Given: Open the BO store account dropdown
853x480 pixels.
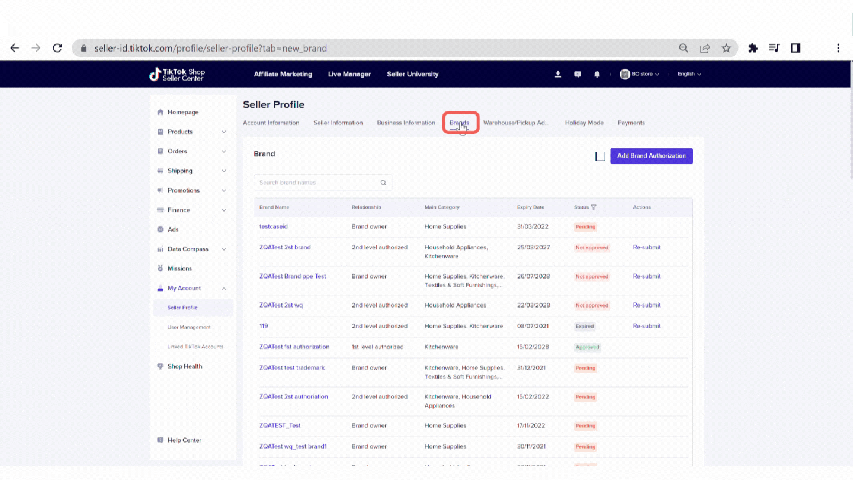Looking at the screenshot, I should tap(640, 74).
